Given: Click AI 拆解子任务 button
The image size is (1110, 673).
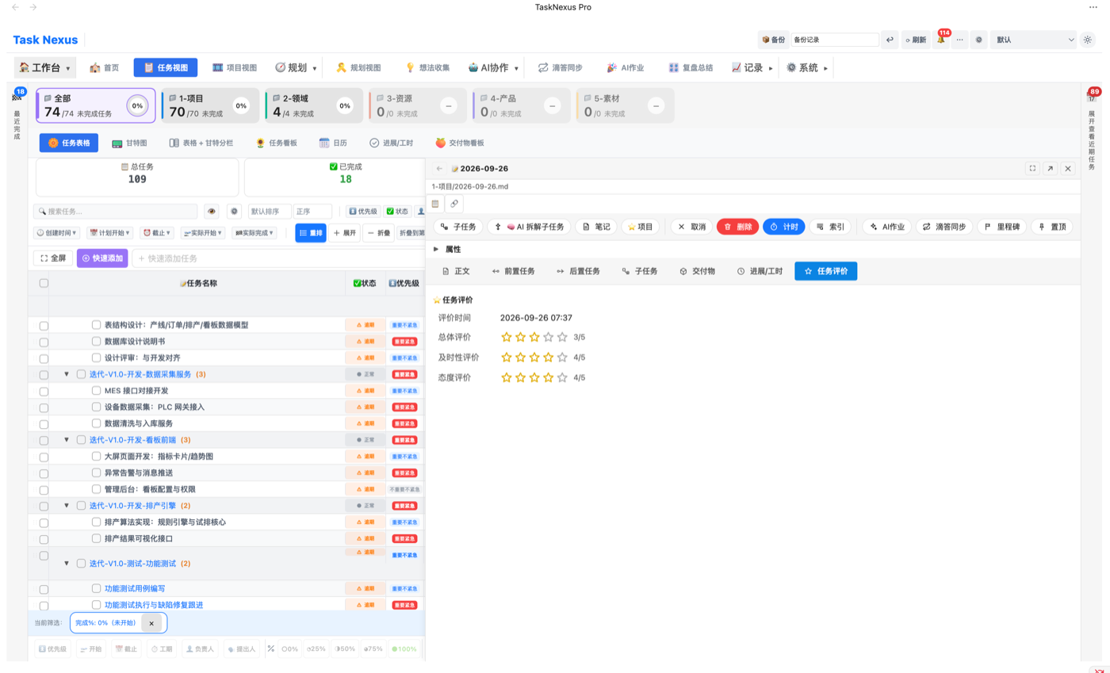Looking at the screenshot, I should pyautogui.click(x=529, y=227).
